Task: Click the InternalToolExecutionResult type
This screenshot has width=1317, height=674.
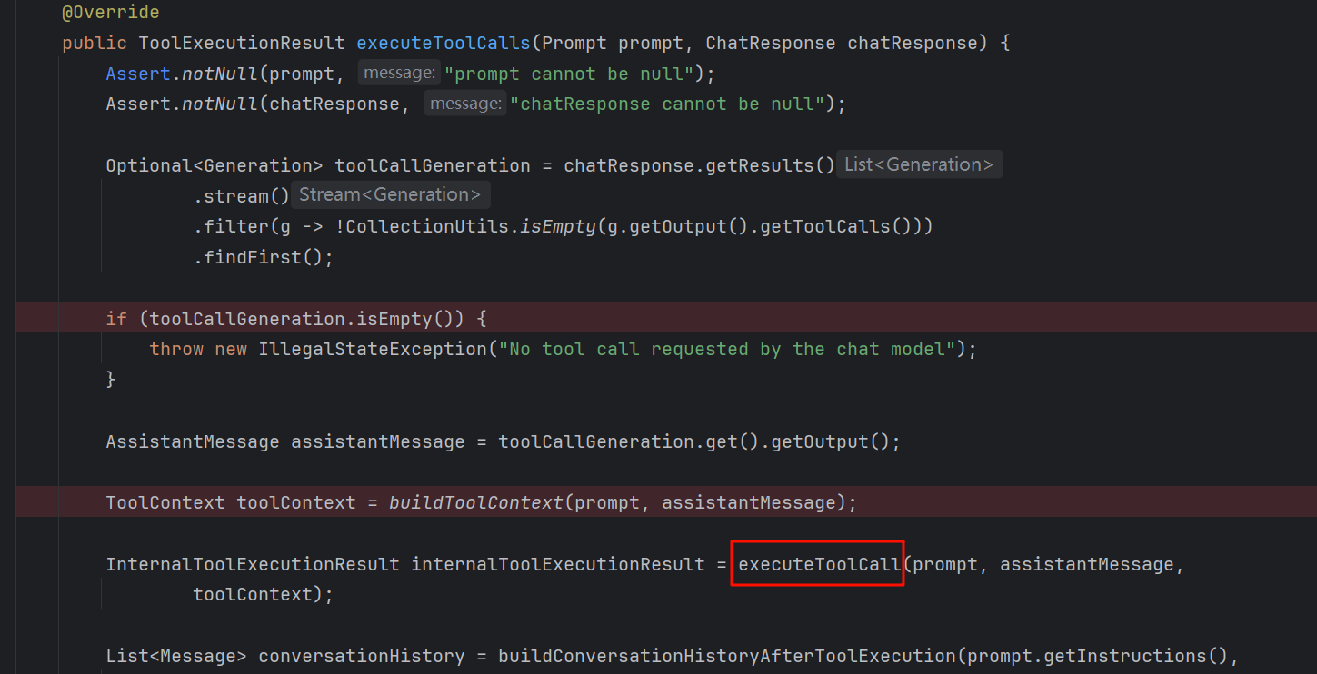Action: point(253,564)
